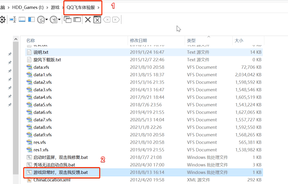Click the tabbed window toolbar icon

click(77, 19)
